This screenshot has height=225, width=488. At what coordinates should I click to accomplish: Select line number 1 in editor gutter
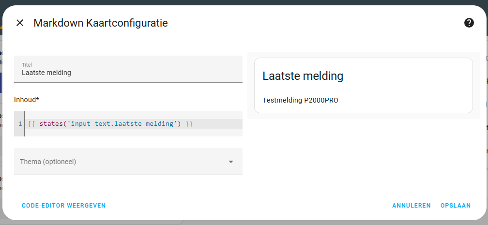(x=20, y=124)
